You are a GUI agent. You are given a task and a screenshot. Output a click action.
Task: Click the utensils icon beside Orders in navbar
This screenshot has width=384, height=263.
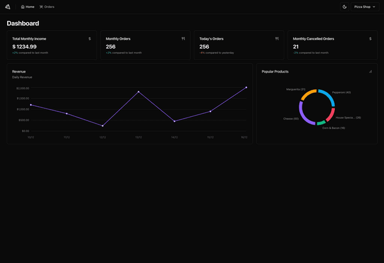(41, 7)
